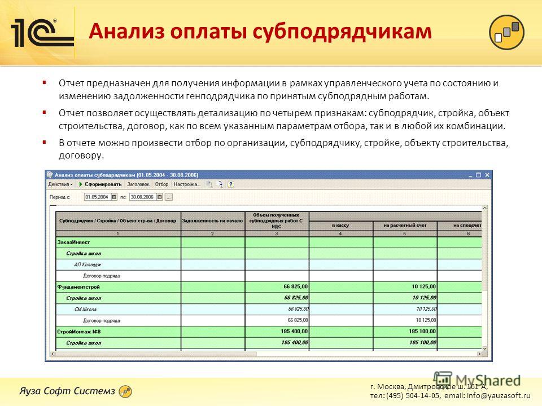
Task: Click 10 125,00 in the СМ Школа row
Action: pos(427,309)
